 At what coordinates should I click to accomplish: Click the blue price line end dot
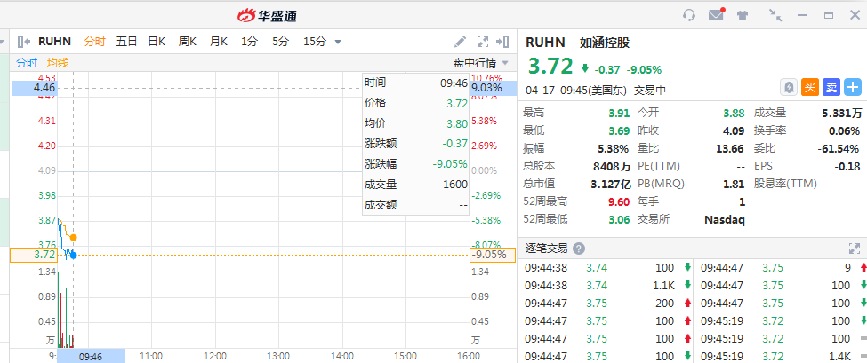[x=73, y=255]
